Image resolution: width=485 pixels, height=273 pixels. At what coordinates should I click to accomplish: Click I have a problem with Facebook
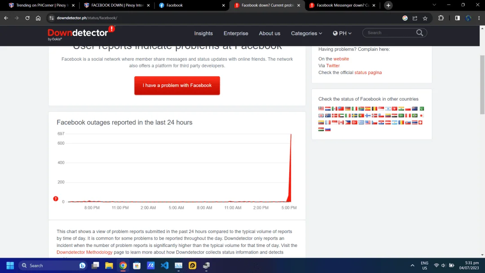177,85
